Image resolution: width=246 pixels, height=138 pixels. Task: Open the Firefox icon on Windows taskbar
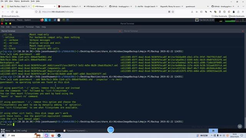[x=53, y=135]
